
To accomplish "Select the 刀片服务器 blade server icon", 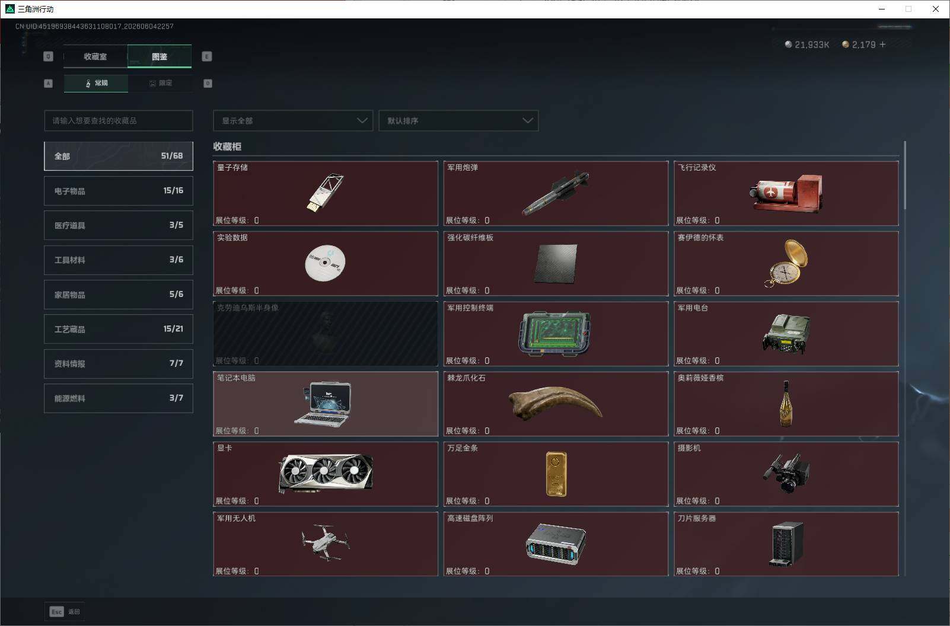I will click(x=786, y=544).
